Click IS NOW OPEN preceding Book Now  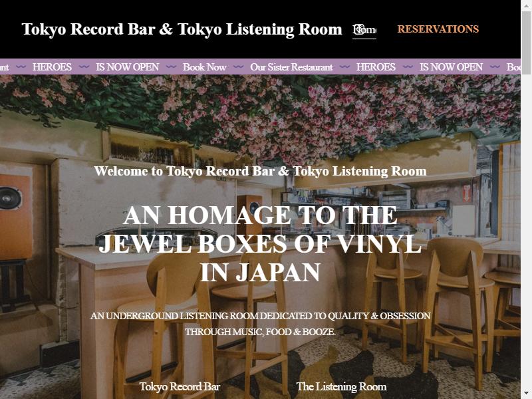click(x=127, y=67)
